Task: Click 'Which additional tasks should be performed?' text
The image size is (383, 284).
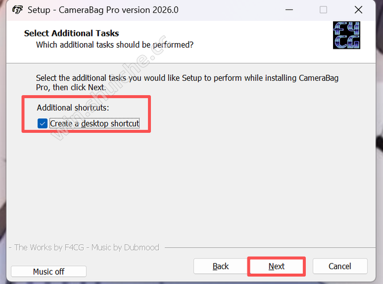Action: [115, 44]
